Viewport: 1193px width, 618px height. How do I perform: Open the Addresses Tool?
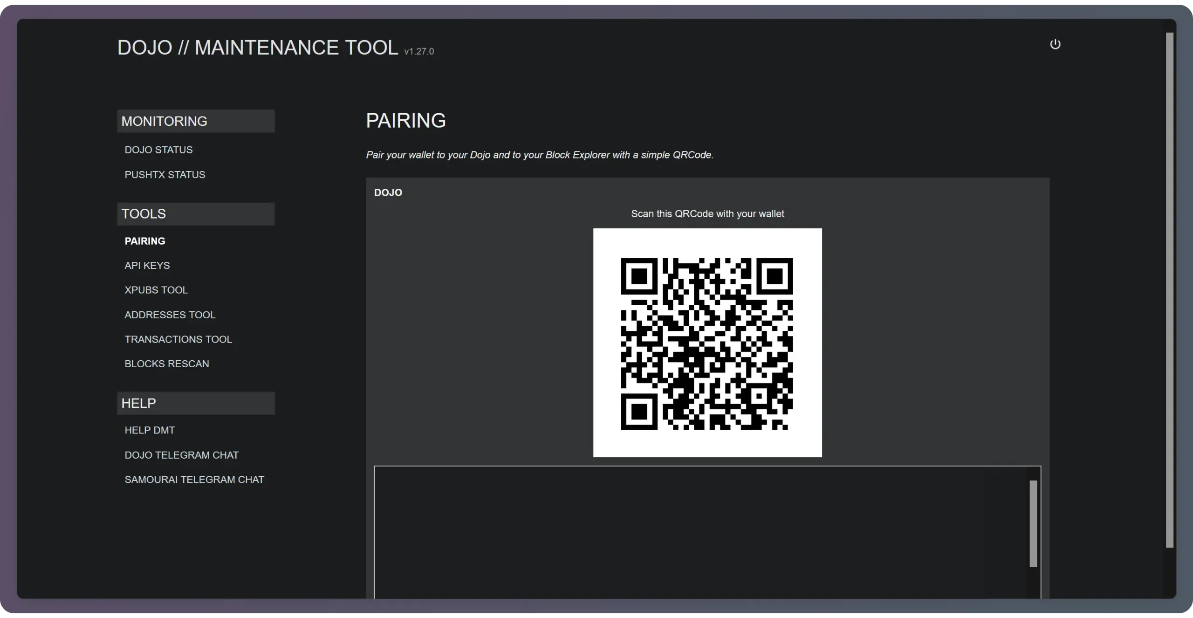click(x=170, y=315)
